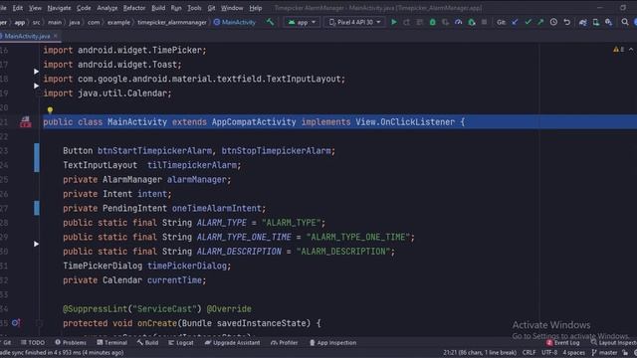Open the Logcat tool window

click(181, 342)
